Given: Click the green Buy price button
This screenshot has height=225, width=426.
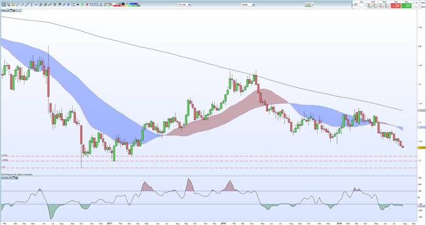Looking at the screenshot, I should [x=407, y=6].
